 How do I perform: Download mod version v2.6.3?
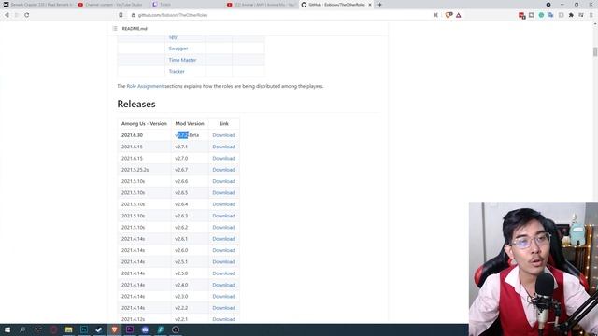point(223,216)
